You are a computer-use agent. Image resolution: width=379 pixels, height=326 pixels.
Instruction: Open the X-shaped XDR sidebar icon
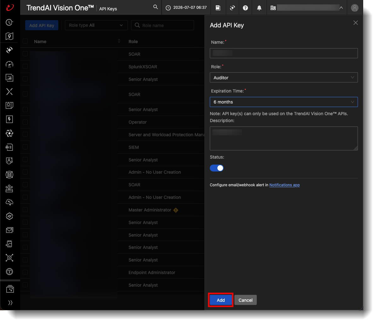(9, 92)
